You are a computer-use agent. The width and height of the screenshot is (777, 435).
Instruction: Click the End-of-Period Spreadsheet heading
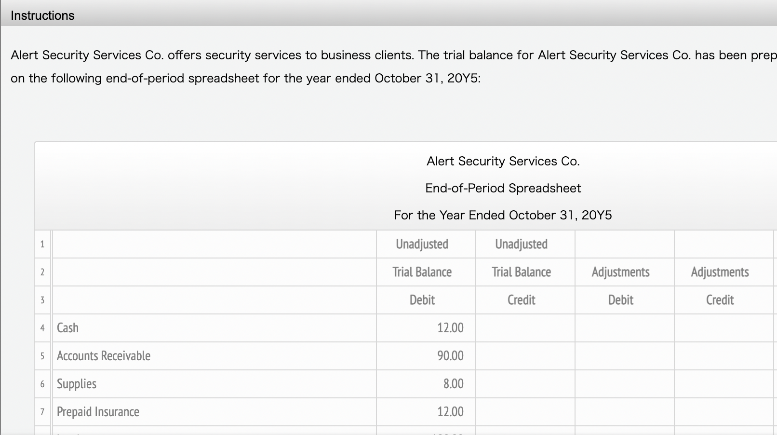[503, 188]
